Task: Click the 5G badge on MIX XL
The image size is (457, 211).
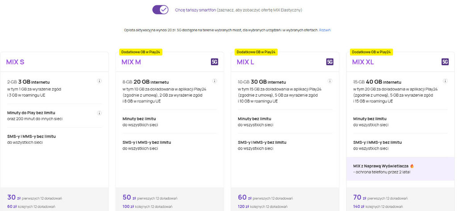Action: click(x=445, y=62)
